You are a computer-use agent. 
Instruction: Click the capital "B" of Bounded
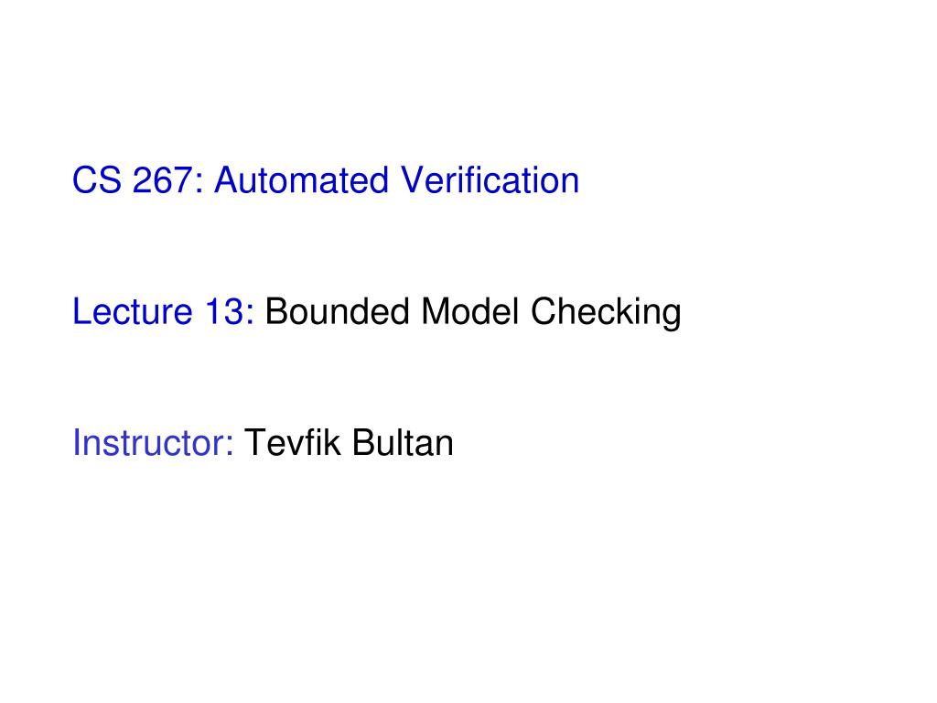[276, 311]
